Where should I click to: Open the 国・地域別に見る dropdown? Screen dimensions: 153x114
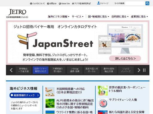tap(99, 17)
